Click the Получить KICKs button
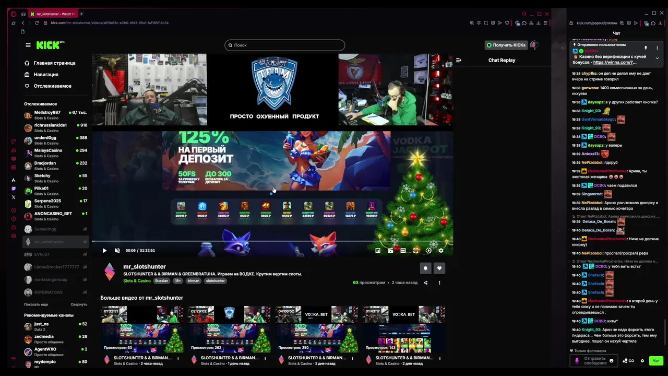The width and height of the screenshot is (668, 376). [506, 45]
